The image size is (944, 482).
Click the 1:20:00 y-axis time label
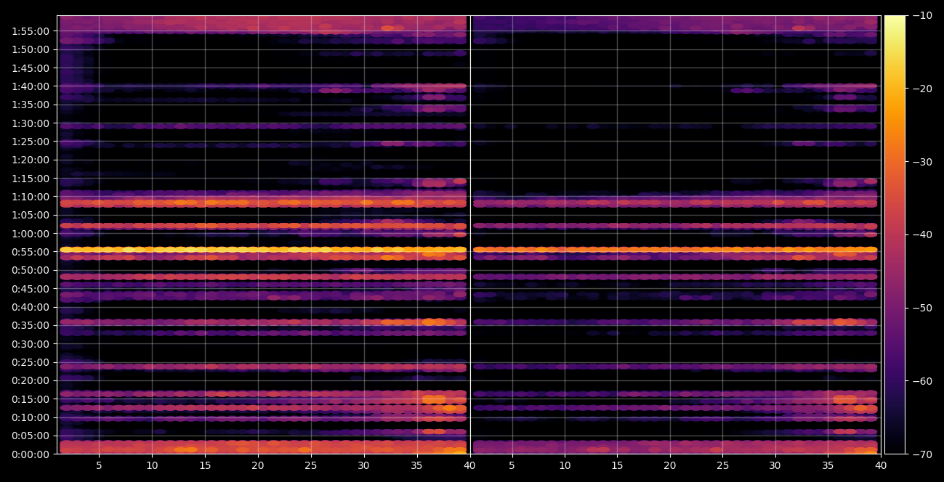click(31, 160)
